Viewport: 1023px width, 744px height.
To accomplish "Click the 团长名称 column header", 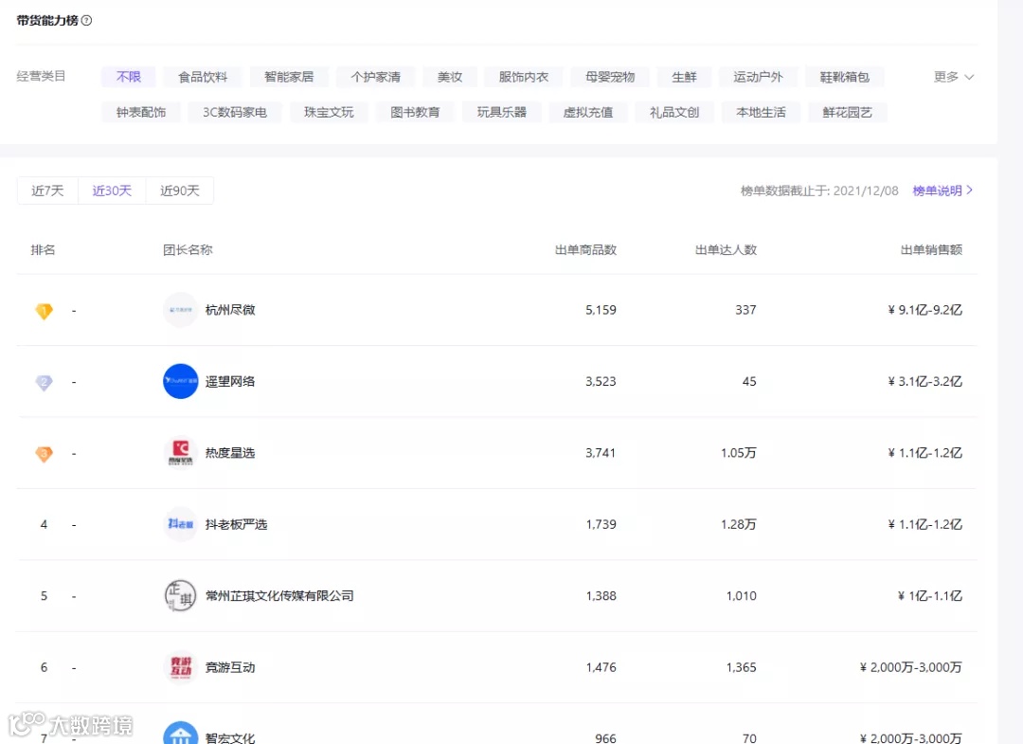I will tap(188, 250).
